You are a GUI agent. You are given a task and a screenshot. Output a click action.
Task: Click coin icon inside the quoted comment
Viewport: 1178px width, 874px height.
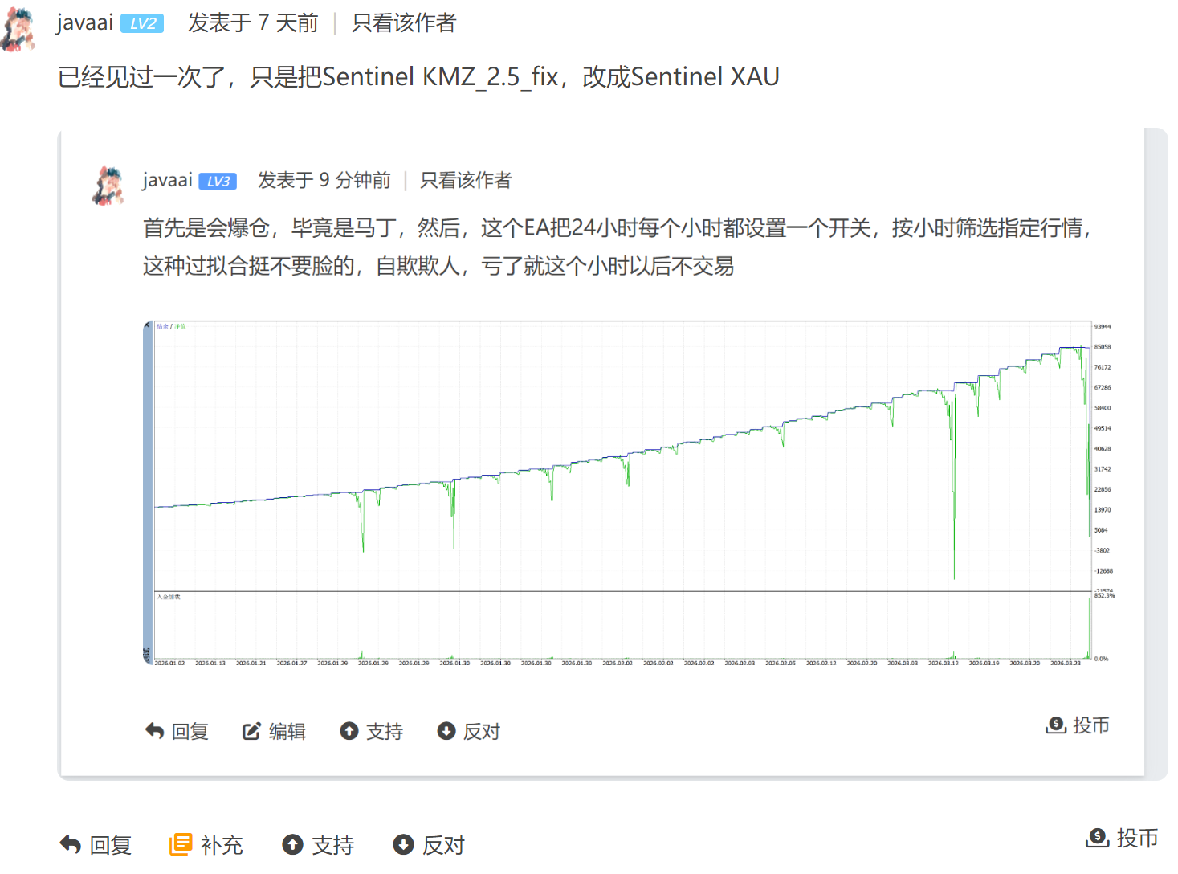(x=1056, y=725)
